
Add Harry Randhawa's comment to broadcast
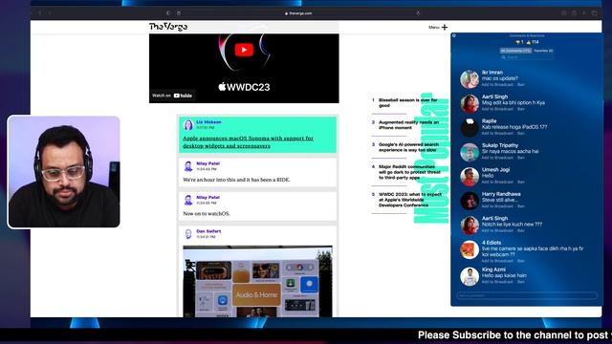[497, 206]
